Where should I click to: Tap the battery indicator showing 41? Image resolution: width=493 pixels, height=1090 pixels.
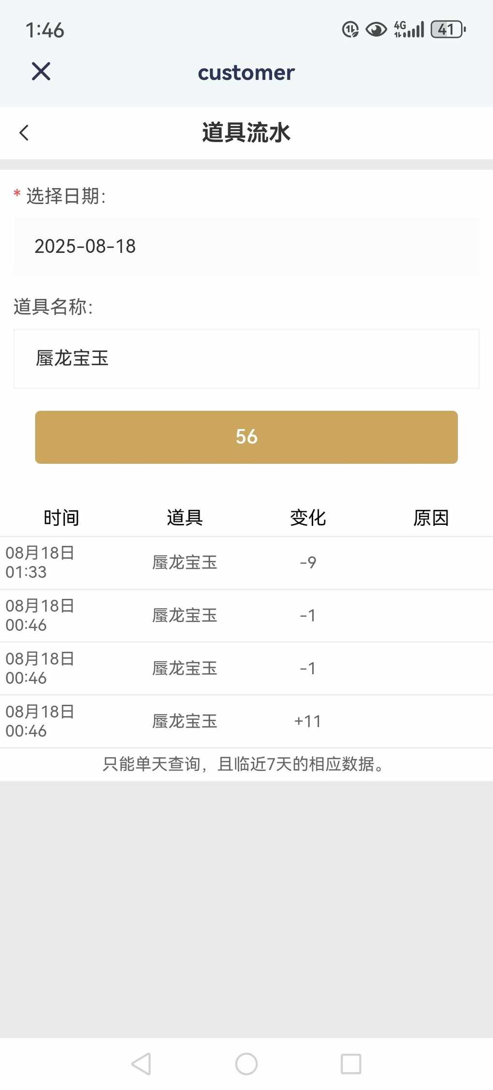click(x=448, y=29)
